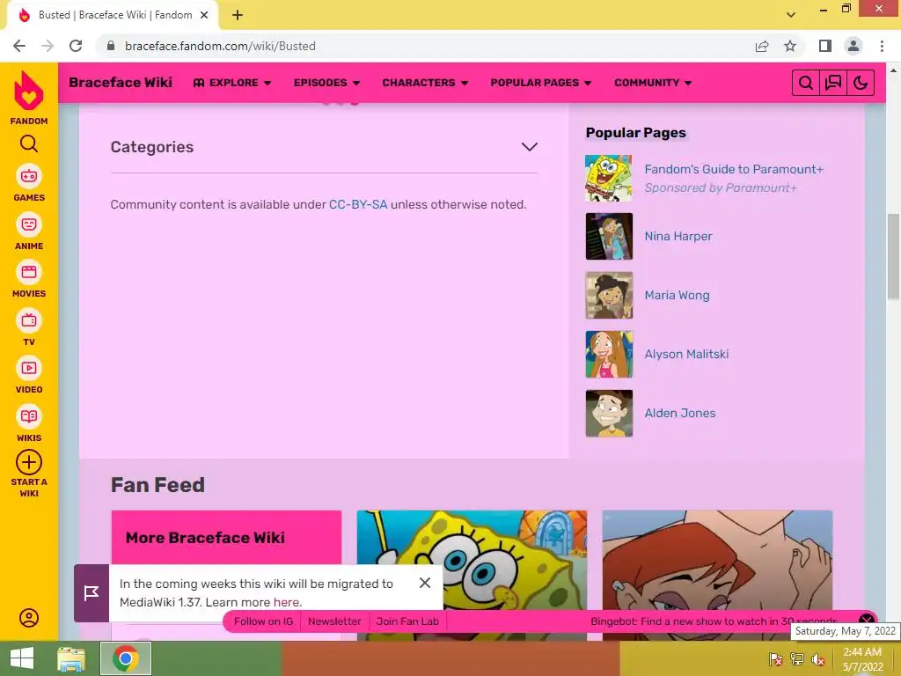
Task: Open the Characters dropdown menu
Action: coord(425,83)
